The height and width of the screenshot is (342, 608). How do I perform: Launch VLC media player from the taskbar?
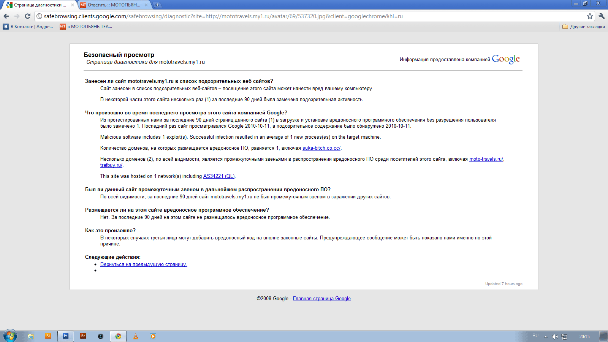click(x=136, y=336)
